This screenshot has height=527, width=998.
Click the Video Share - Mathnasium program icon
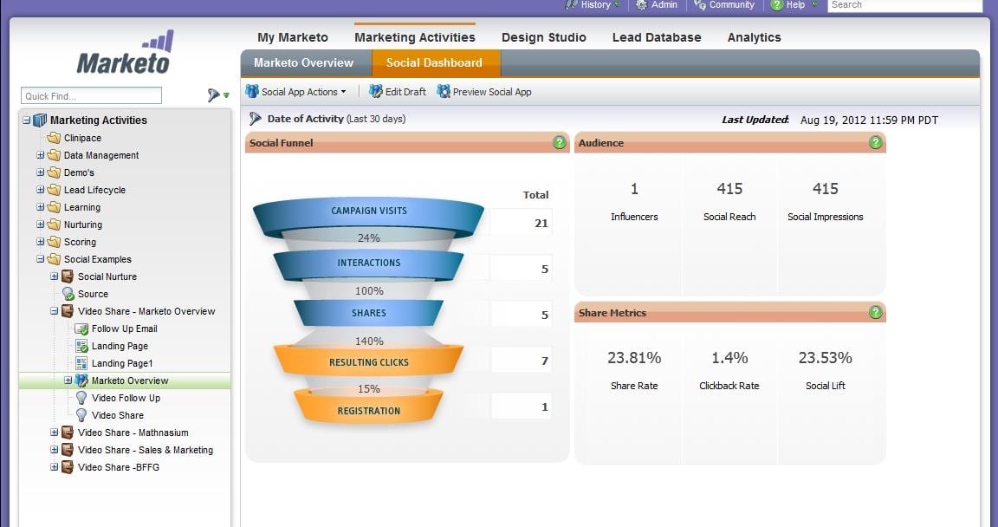coord(68,433)
